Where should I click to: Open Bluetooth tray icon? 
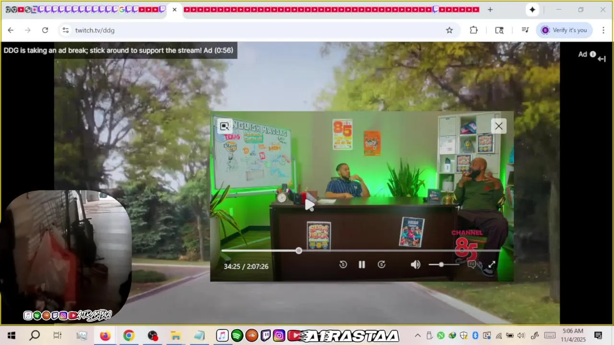pos(475,335)
